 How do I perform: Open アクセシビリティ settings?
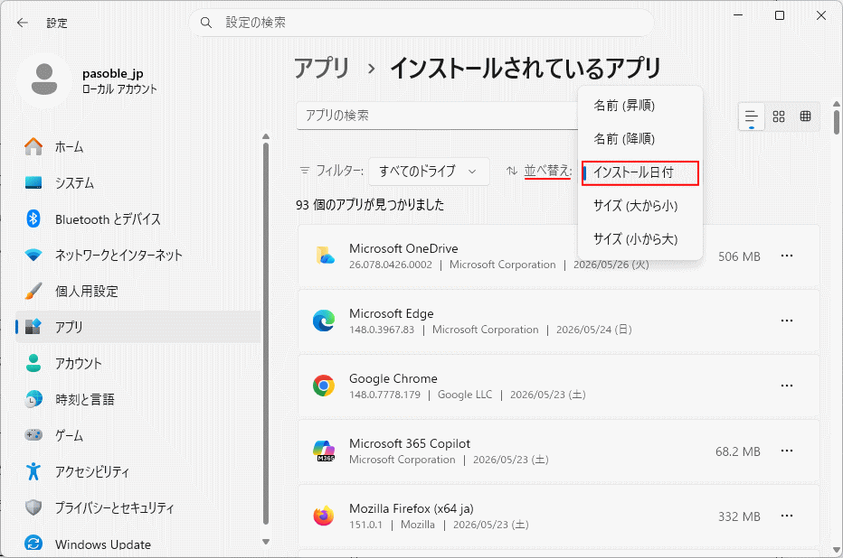(x=138, y=471)
